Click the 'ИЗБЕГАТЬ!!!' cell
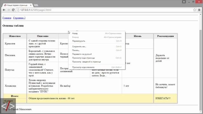Viewport: 203px width, 114px height. click(165, 98)
